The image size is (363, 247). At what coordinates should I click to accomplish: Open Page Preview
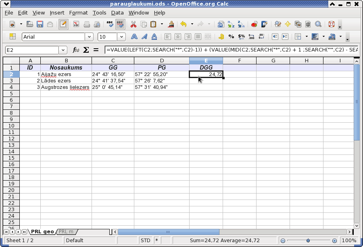click(97, 24)
